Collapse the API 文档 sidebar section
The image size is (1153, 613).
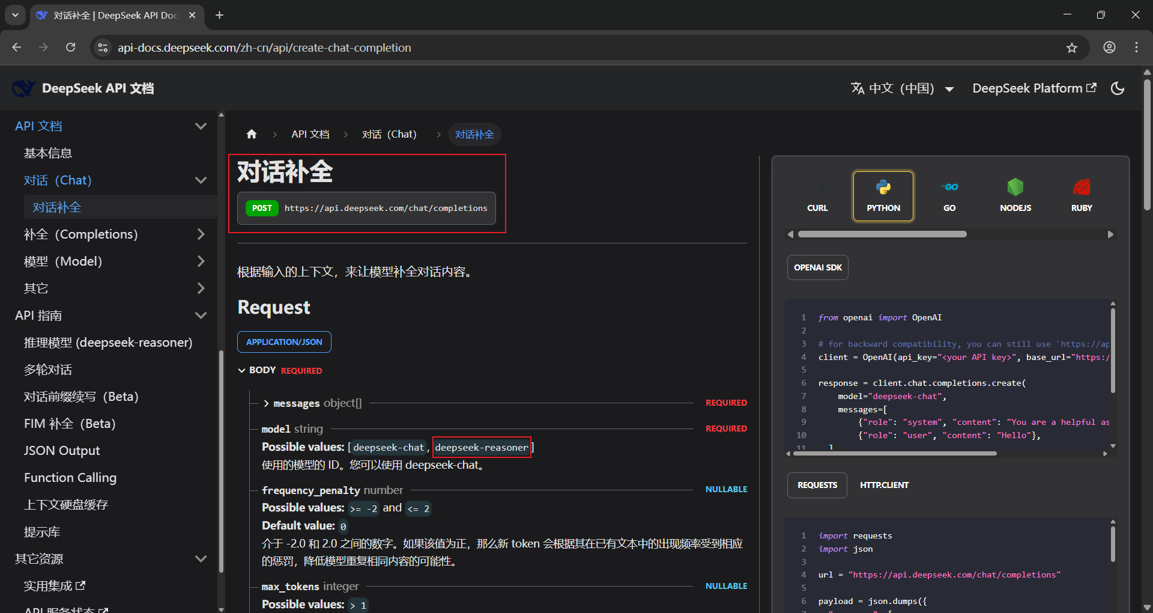coord(201,126)
